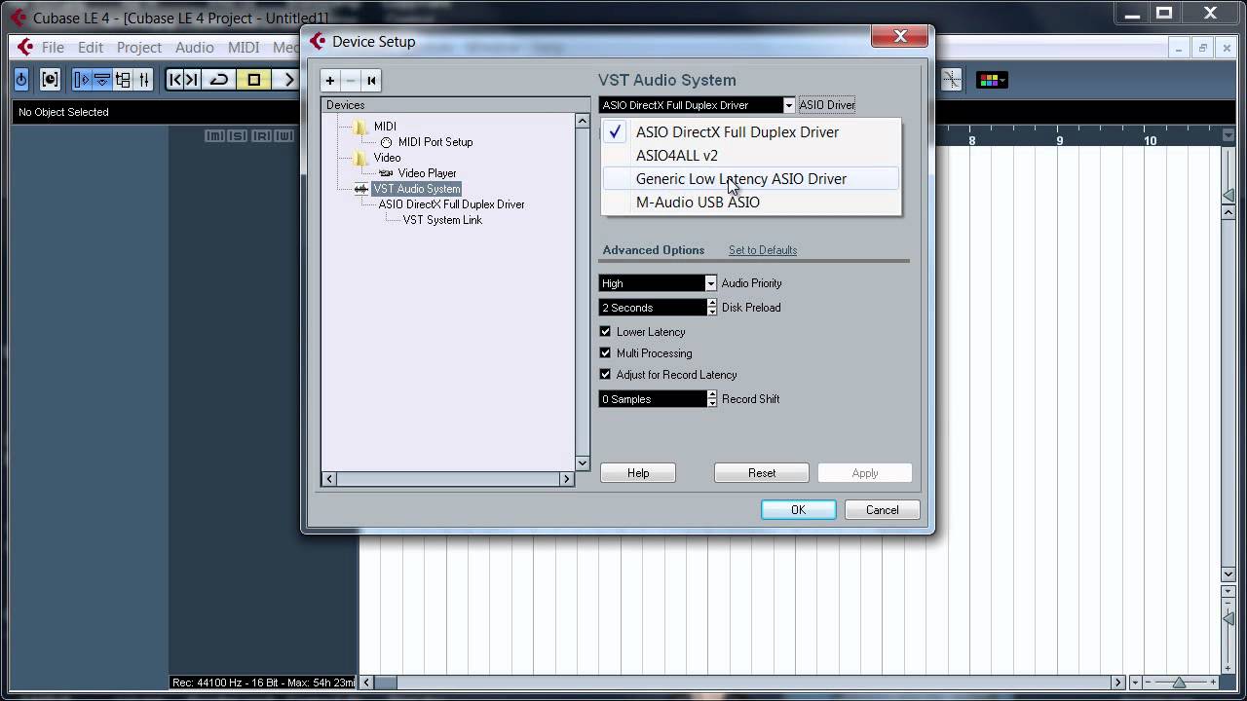Click the Snap to zero crossing icon
The height and width of the screenshot is (701, 1247).
(951, 80)
